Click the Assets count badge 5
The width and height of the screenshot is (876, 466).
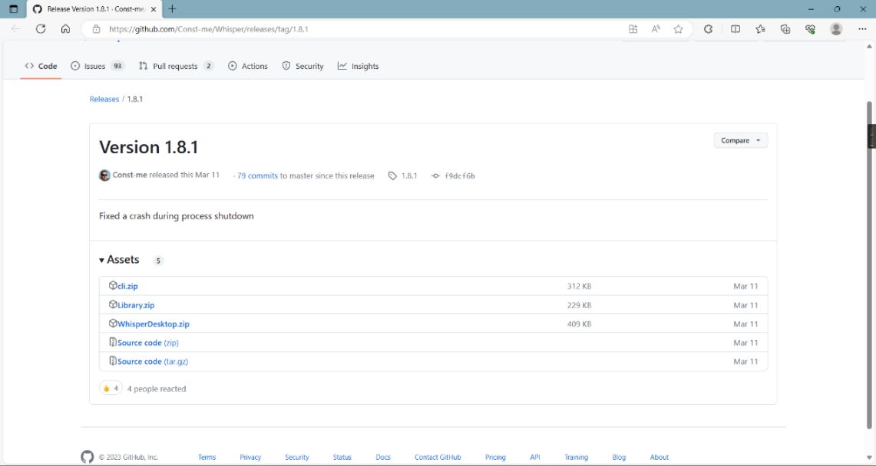click(x=158, y=261)
